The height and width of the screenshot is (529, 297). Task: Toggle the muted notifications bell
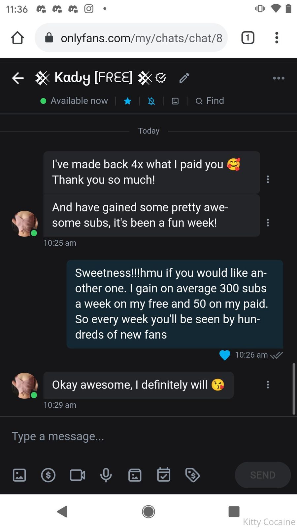[151, 101]
